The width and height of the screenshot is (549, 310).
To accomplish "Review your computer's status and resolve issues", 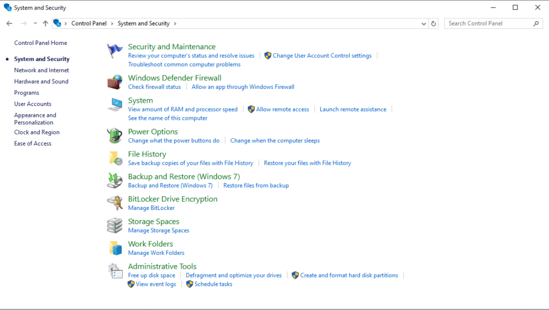I will (191, 56).
